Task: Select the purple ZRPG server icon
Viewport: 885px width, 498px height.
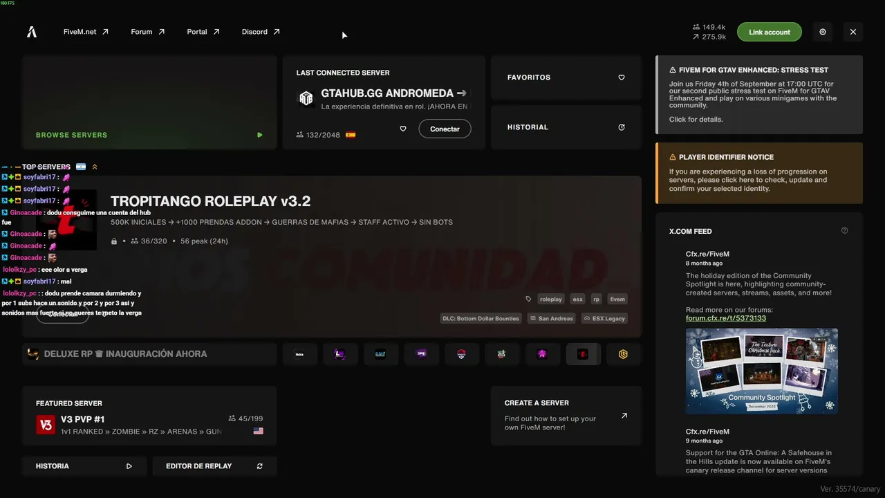Action: 421,354
